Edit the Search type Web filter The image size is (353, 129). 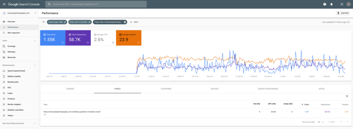(x=57, y=22)
